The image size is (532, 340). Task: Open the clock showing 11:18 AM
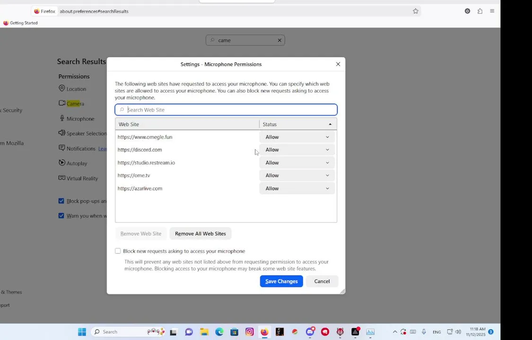(x=476, y=332)
